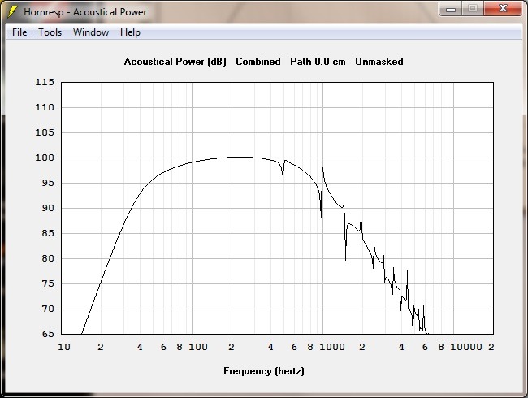528x398 pixels.
Task: Click the 'Path 0.0 cm' label
Action: [x=318, y=62]
